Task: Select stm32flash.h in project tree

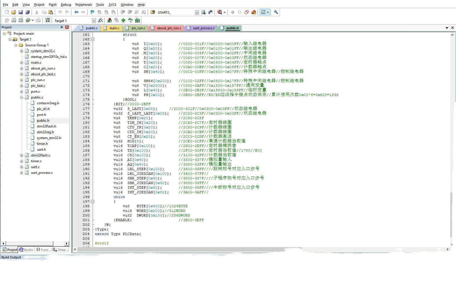Action: (x=46, y=126)
